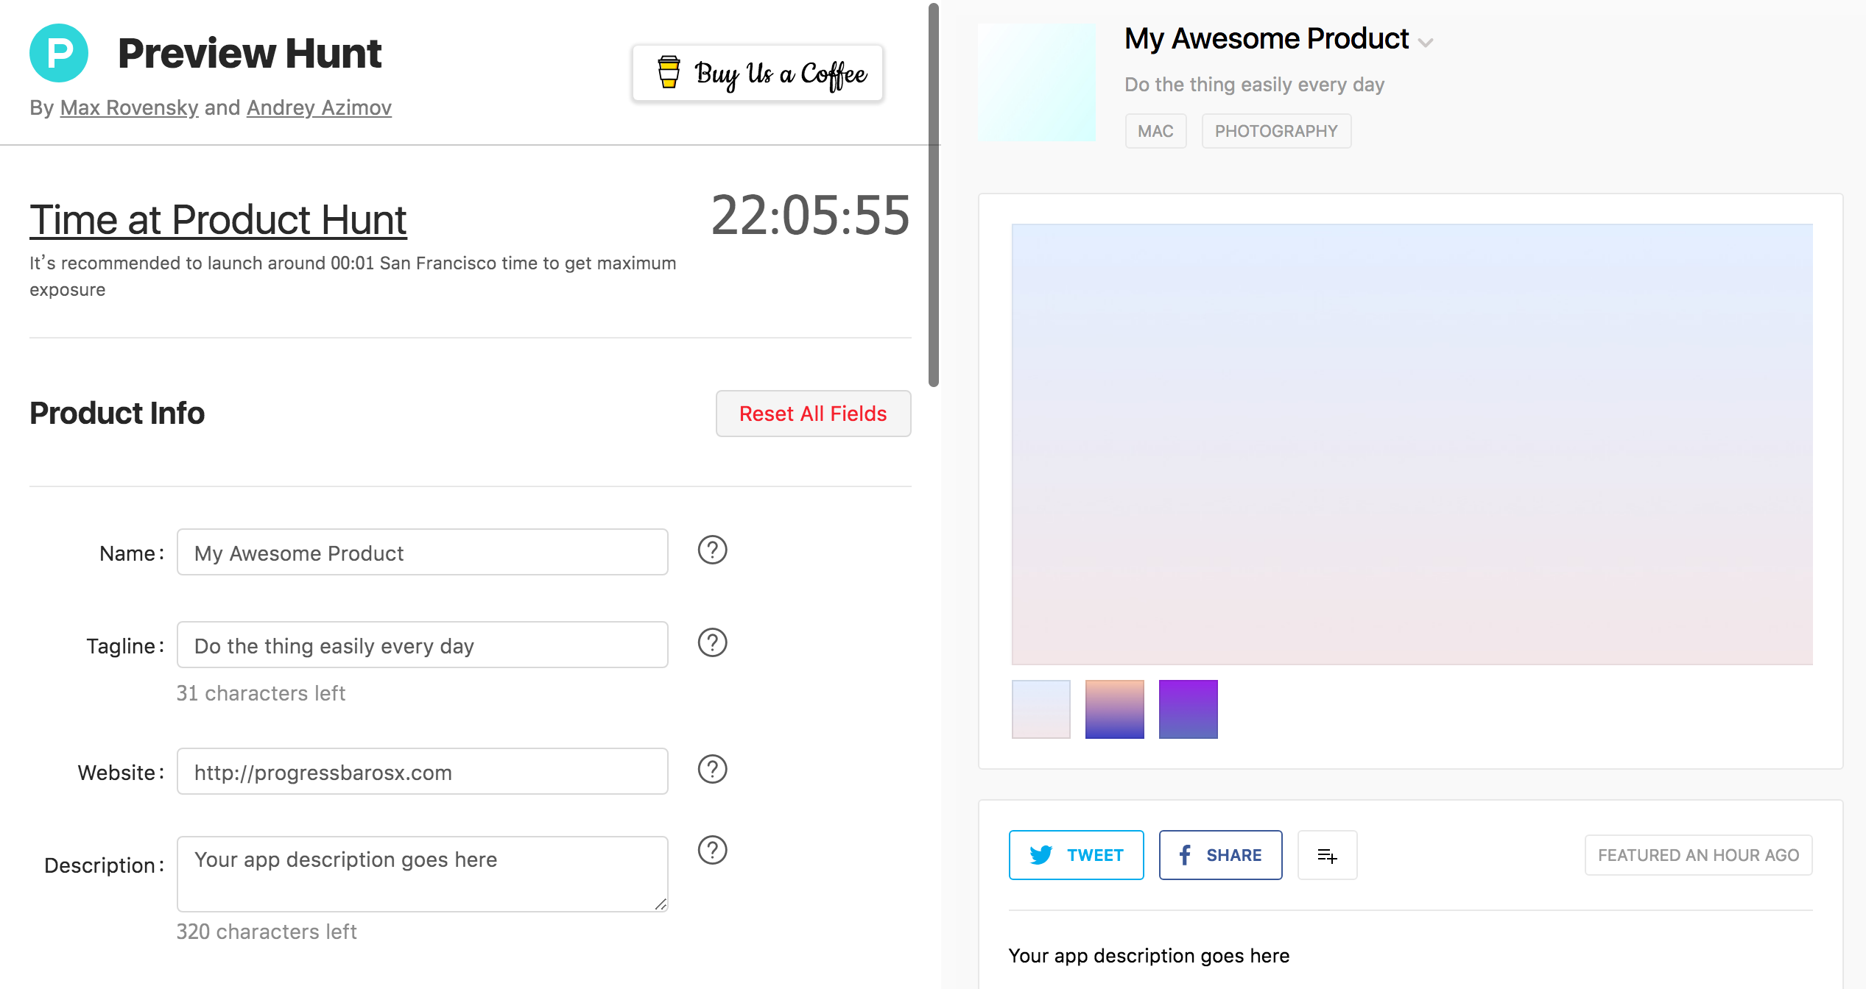Open the Buy Us a Coffee button
This screenshot has height=989, width=1866.
[x=758, y=74]
